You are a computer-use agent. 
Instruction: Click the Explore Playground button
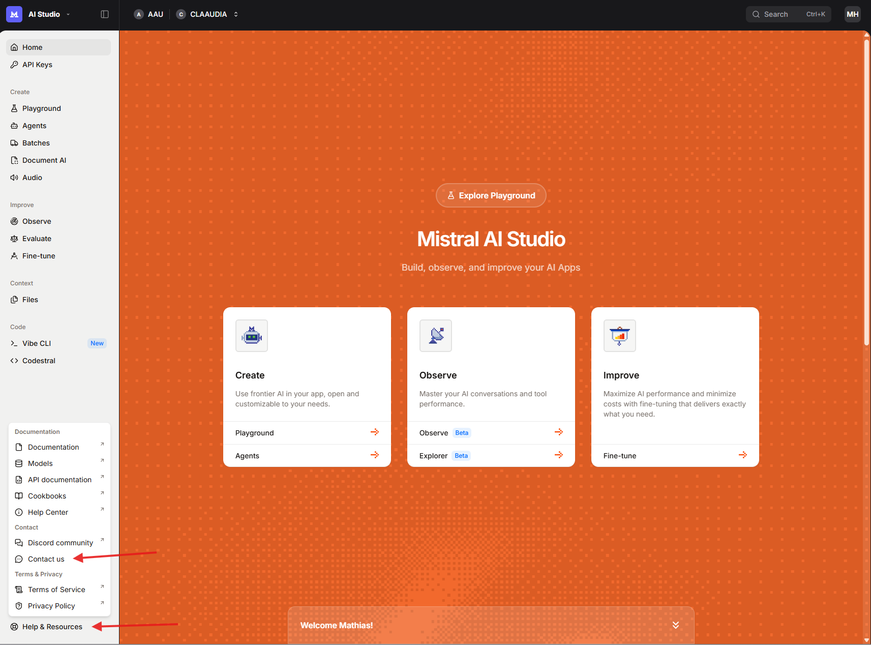(490, 195)
